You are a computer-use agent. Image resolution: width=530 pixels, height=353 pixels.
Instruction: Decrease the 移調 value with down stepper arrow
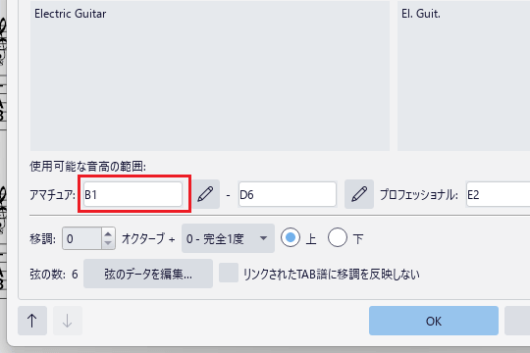tap(108, 243)
